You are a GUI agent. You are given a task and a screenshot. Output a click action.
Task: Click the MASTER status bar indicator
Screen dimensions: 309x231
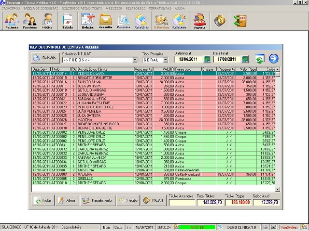click(197, 227)
